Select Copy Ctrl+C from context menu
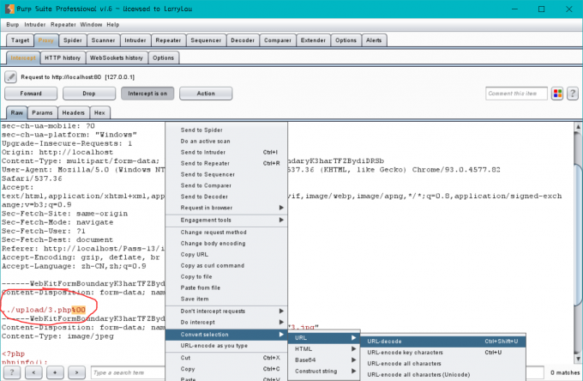 (x=226, y=369)
